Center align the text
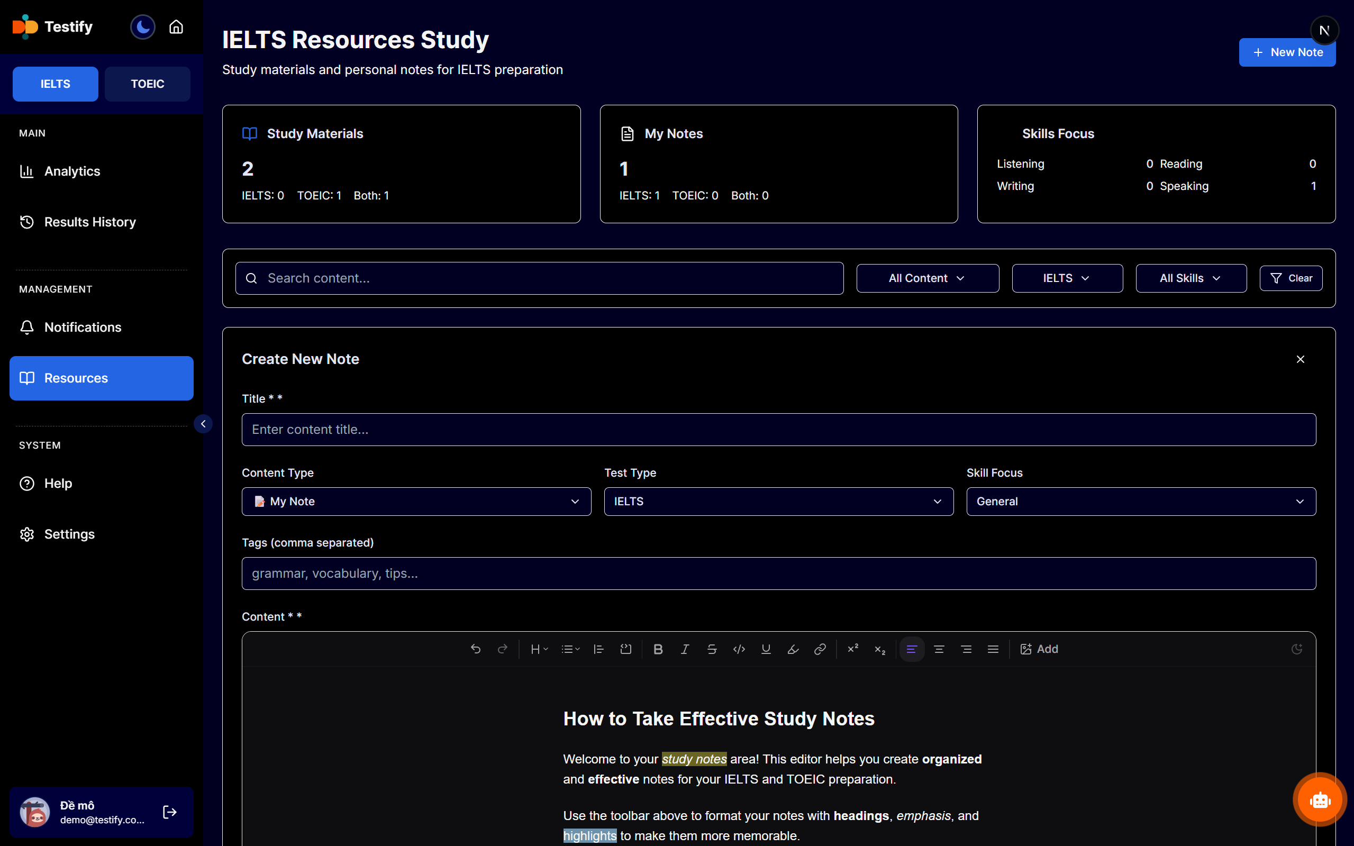This screenshot has width=1354, height=846. (x=939, y=649)
